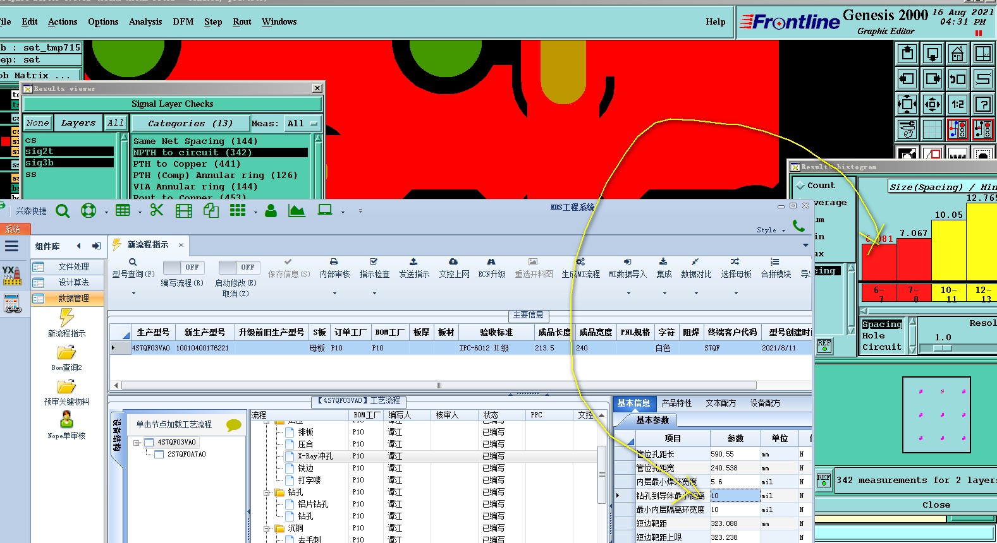Toggle the All layers filter button

click(x=116, y=123)
